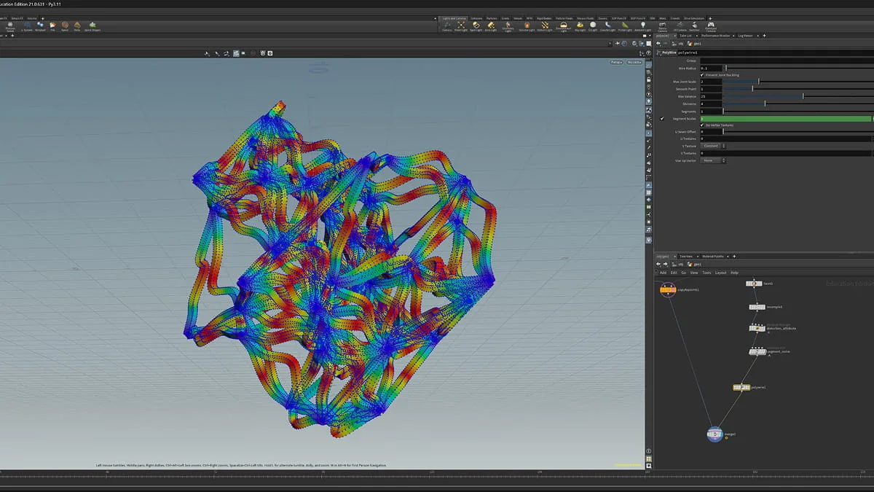Toggle Do Vertex Textures checkbox
The image size is (874, 492).
pyautogui.click(x=702, y=125)
